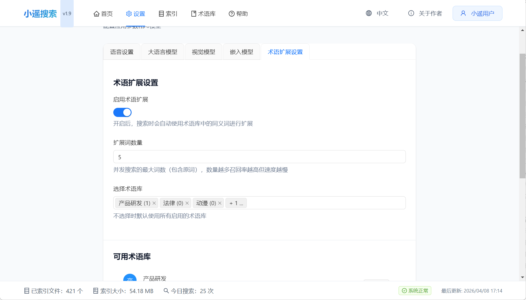Click the 扩展词数量 input field
Viewport: 526px width, 300px height.
(x=259, y=157)
